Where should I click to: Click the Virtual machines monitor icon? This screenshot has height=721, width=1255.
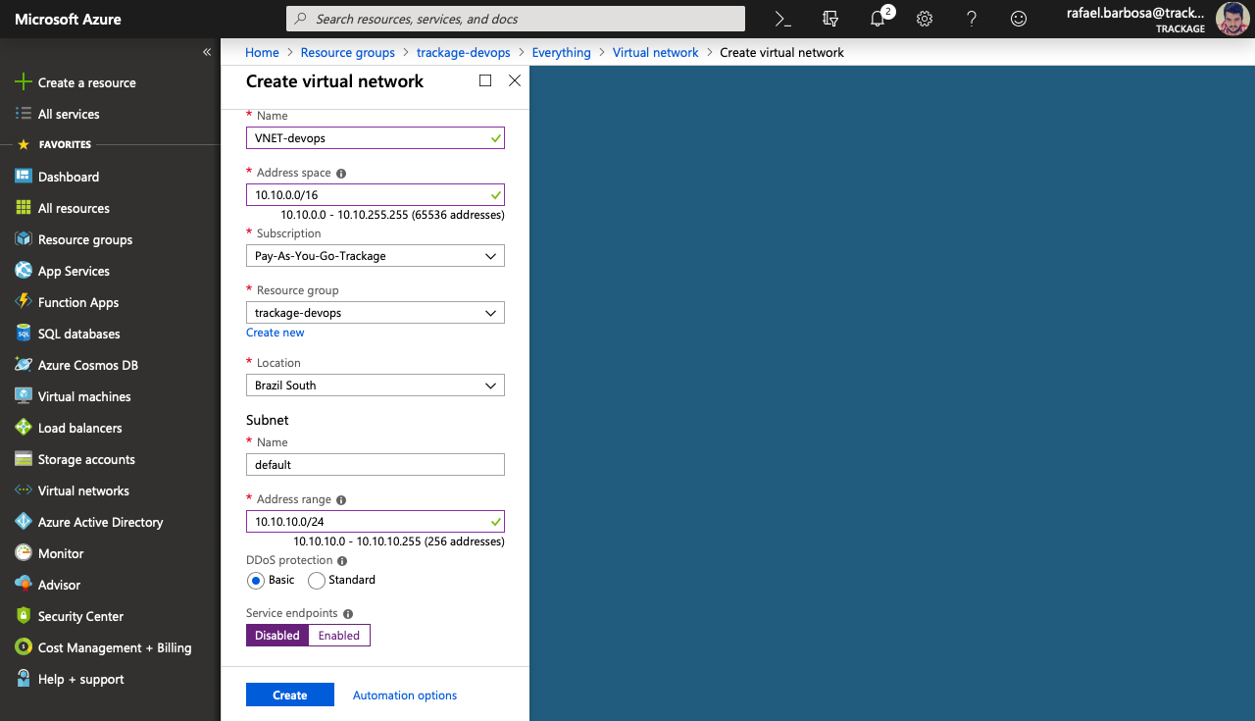tap(24, 396)
